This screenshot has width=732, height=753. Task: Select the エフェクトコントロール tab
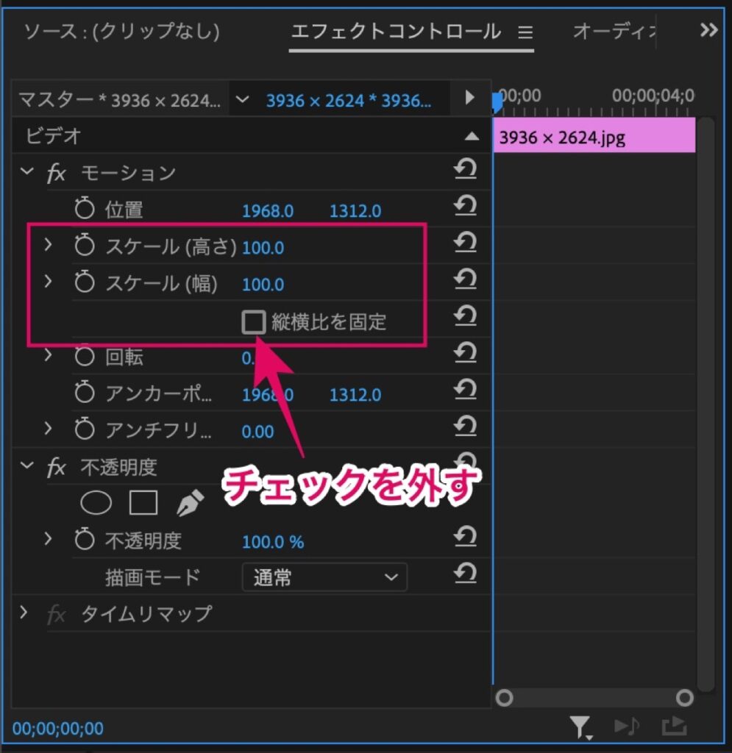click(x=397, y=32)
